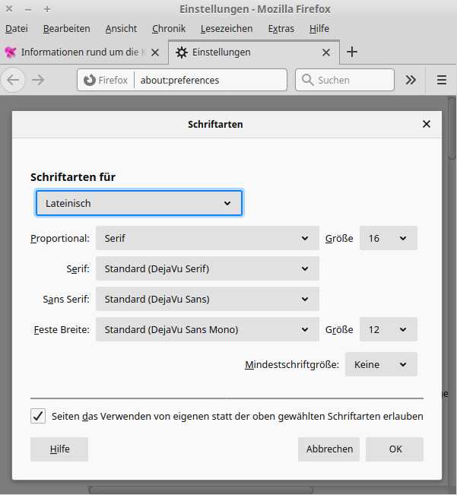Expand the toolbar overflow chevron

411,80
